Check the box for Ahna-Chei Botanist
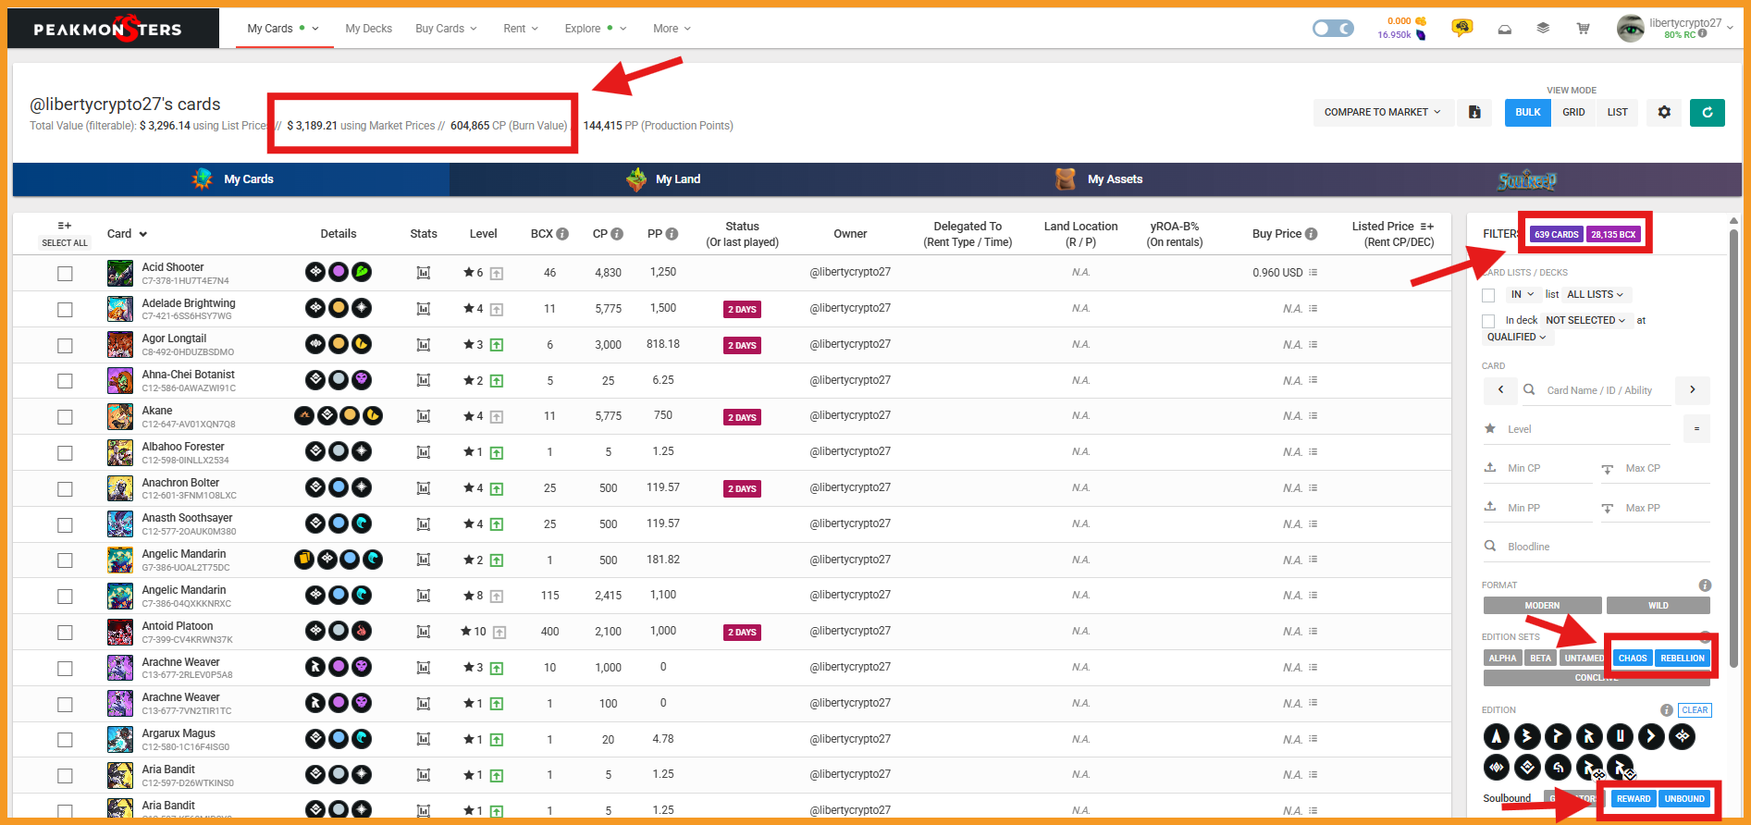The height and width of the screenshot is (825, 1751). (x=65, y=381)
